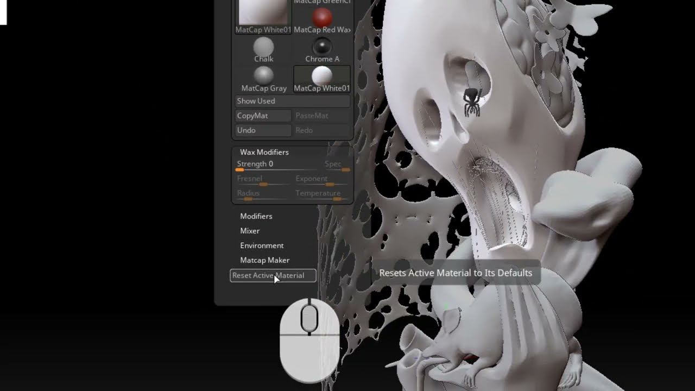
Task: Click Reset Active Material button
Action: click(x=273, y=275)
